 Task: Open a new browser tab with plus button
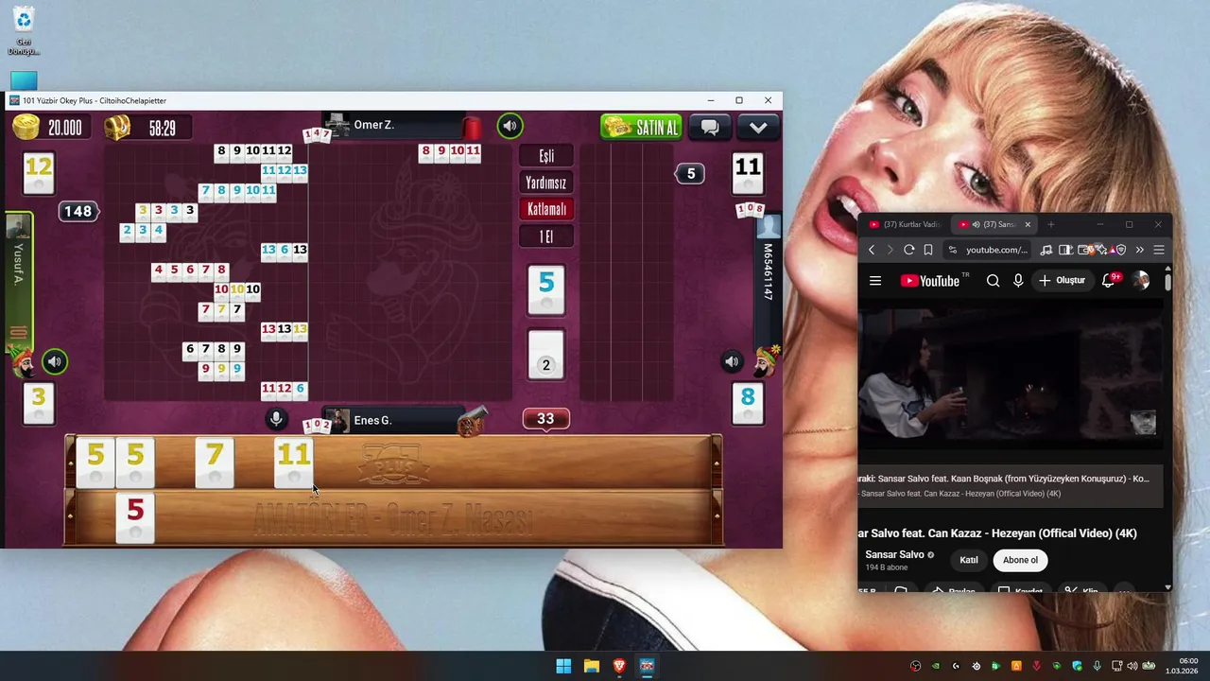pyautogui.click(x=1050, y=224)
